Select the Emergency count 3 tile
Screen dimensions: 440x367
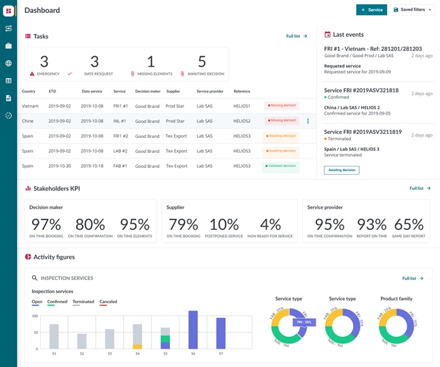click(44, 65)
